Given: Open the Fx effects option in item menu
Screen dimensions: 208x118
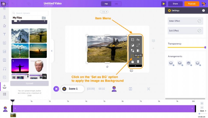Looking at the screenshot, I should [138, 40].
